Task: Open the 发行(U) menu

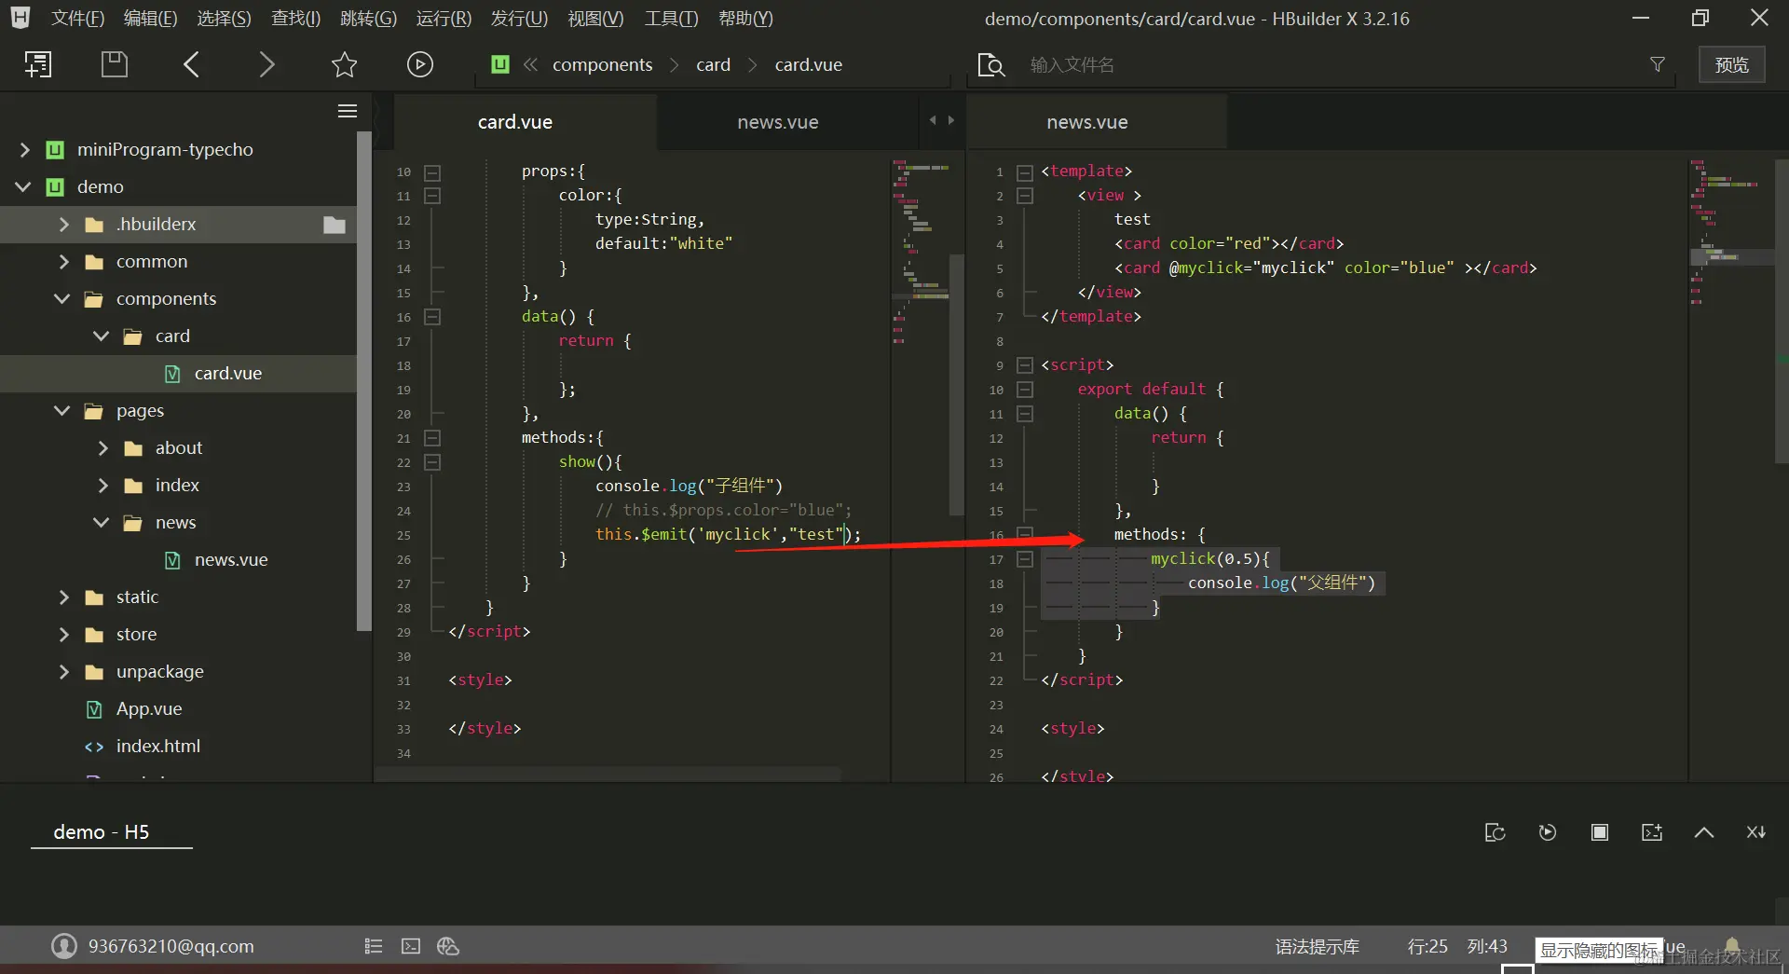Action: (519, 19)
